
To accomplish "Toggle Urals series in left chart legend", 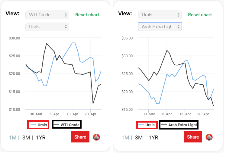I will (x=38, y=125).
